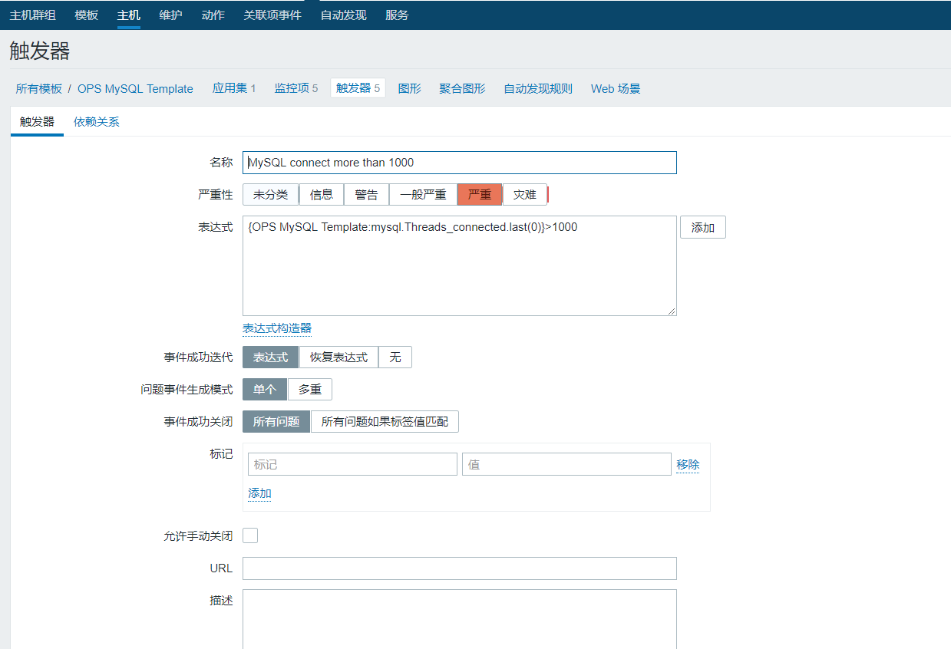Open the 关联项事件 menu item
The image size is (951, 649).
tap(272, 15)
